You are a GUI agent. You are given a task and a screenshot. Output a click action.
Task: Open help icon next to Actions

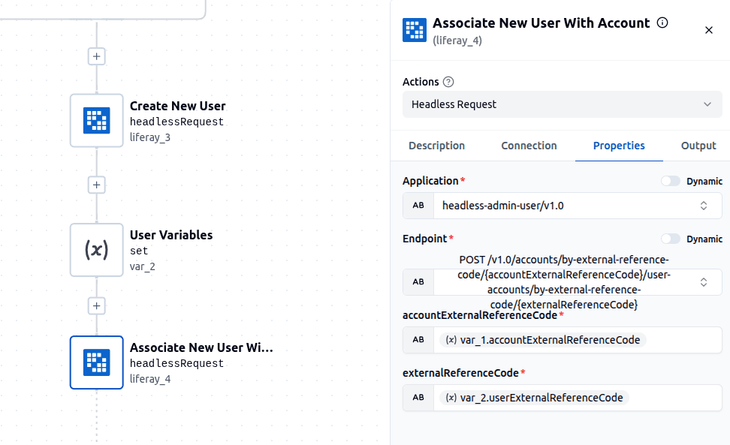pos(448,82)
